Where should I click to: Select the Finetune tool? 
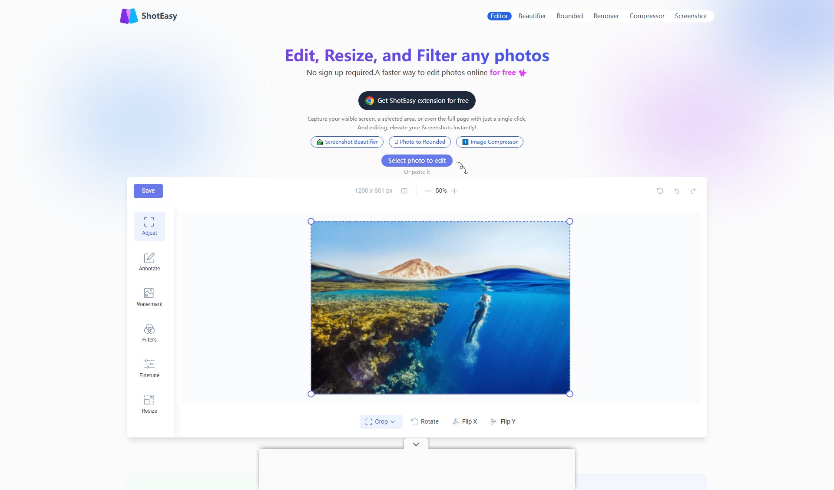coord(149,368)
